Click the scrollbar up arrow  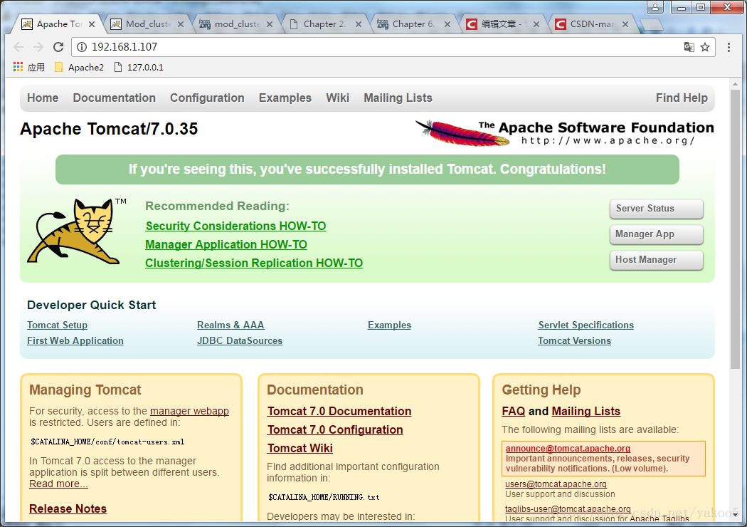pyautogui.click(x=735, y=84)
